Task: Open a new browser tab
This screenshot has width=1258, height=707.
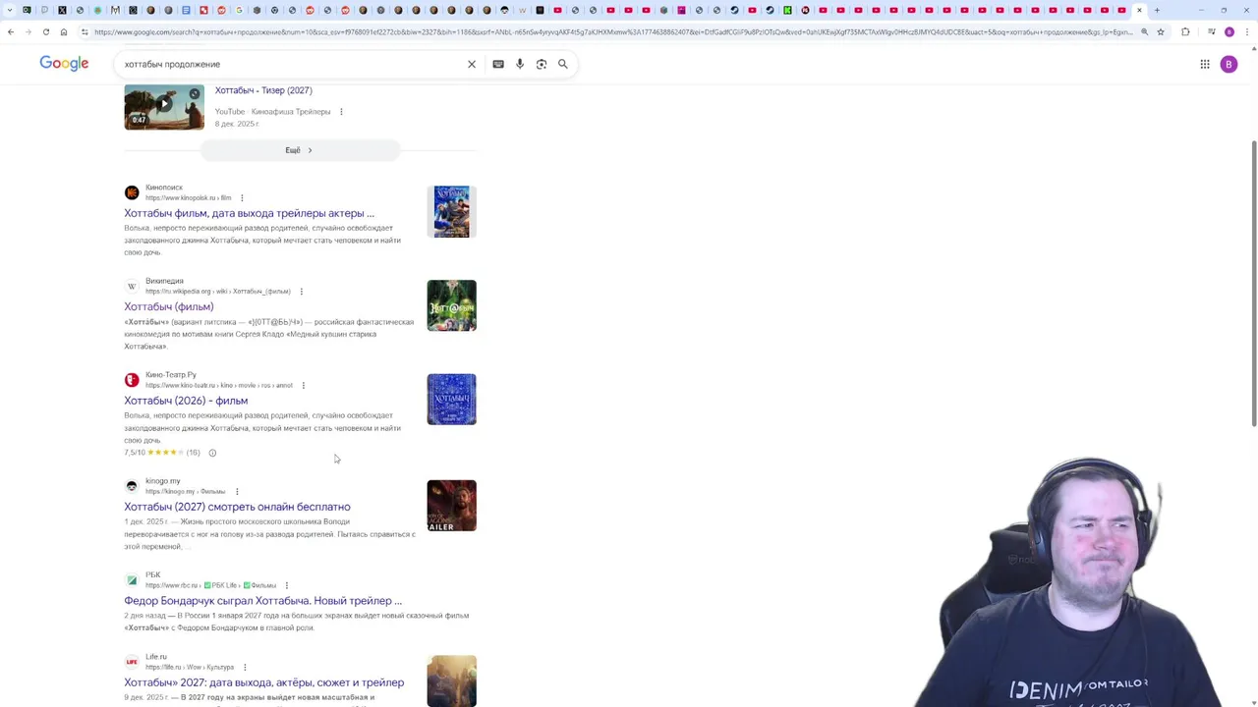Action: point(1157,10)
